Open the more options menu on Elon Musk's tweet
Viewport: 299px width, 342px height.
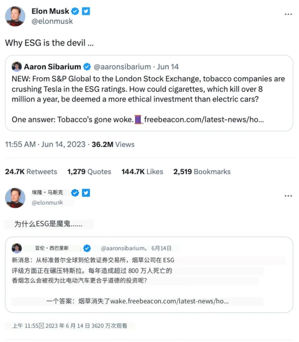pyautogui.click(x=289, y=14)
